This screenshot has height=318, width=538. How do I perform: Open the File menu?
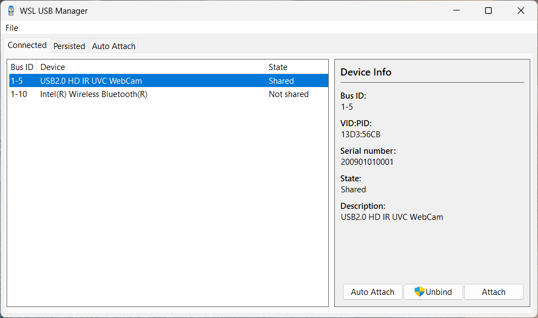click(12, 28)
